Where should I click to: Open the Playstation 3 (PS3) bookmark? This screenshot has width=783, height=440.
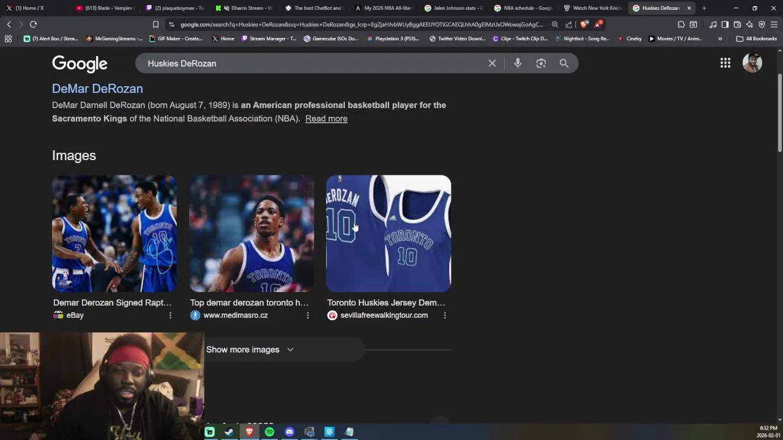click(393, 38)
